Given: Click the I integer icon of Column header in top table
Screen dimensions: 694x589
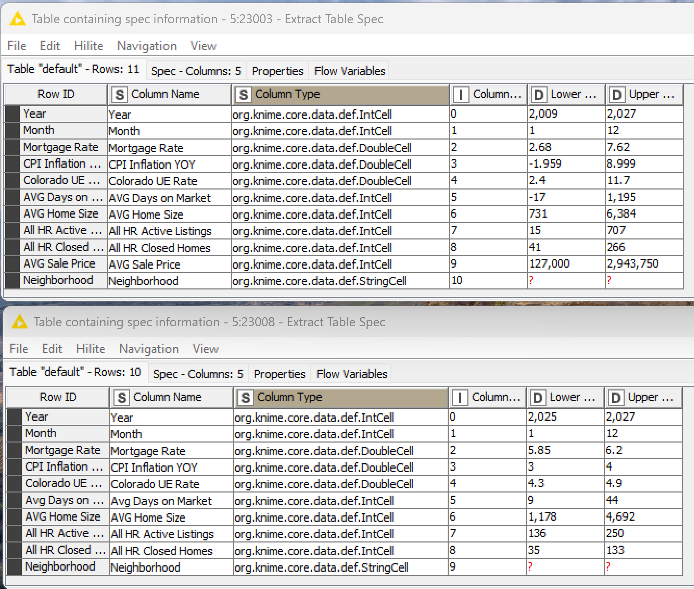Looking at the screenshot, I should (x=461, y=94).
